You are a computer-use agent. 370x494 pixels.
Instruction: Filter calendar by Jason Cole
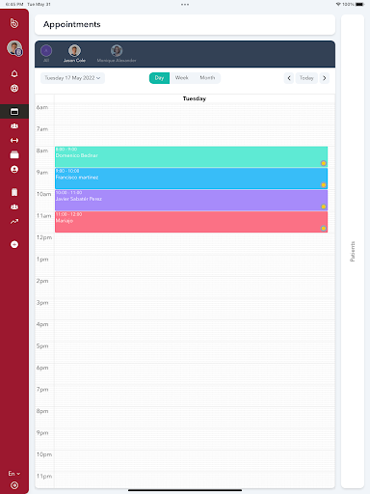coord(74,54)
